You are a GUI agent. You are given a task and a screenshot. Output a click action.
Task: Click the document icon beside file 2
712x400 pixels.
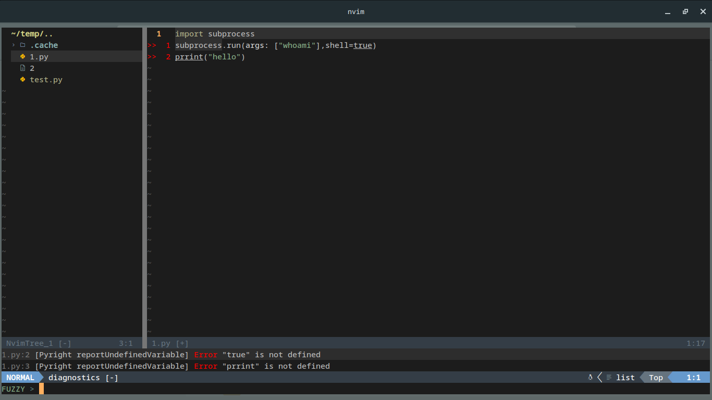tap(22, 68)
